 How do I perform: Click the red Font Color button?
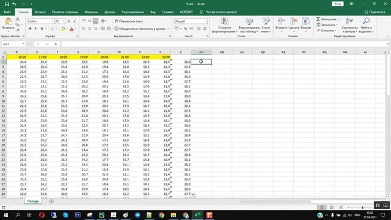(72, 29)
